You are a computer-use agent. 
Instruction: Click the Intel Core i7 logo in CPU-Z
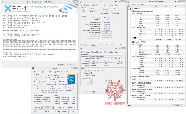coord(71,79)
